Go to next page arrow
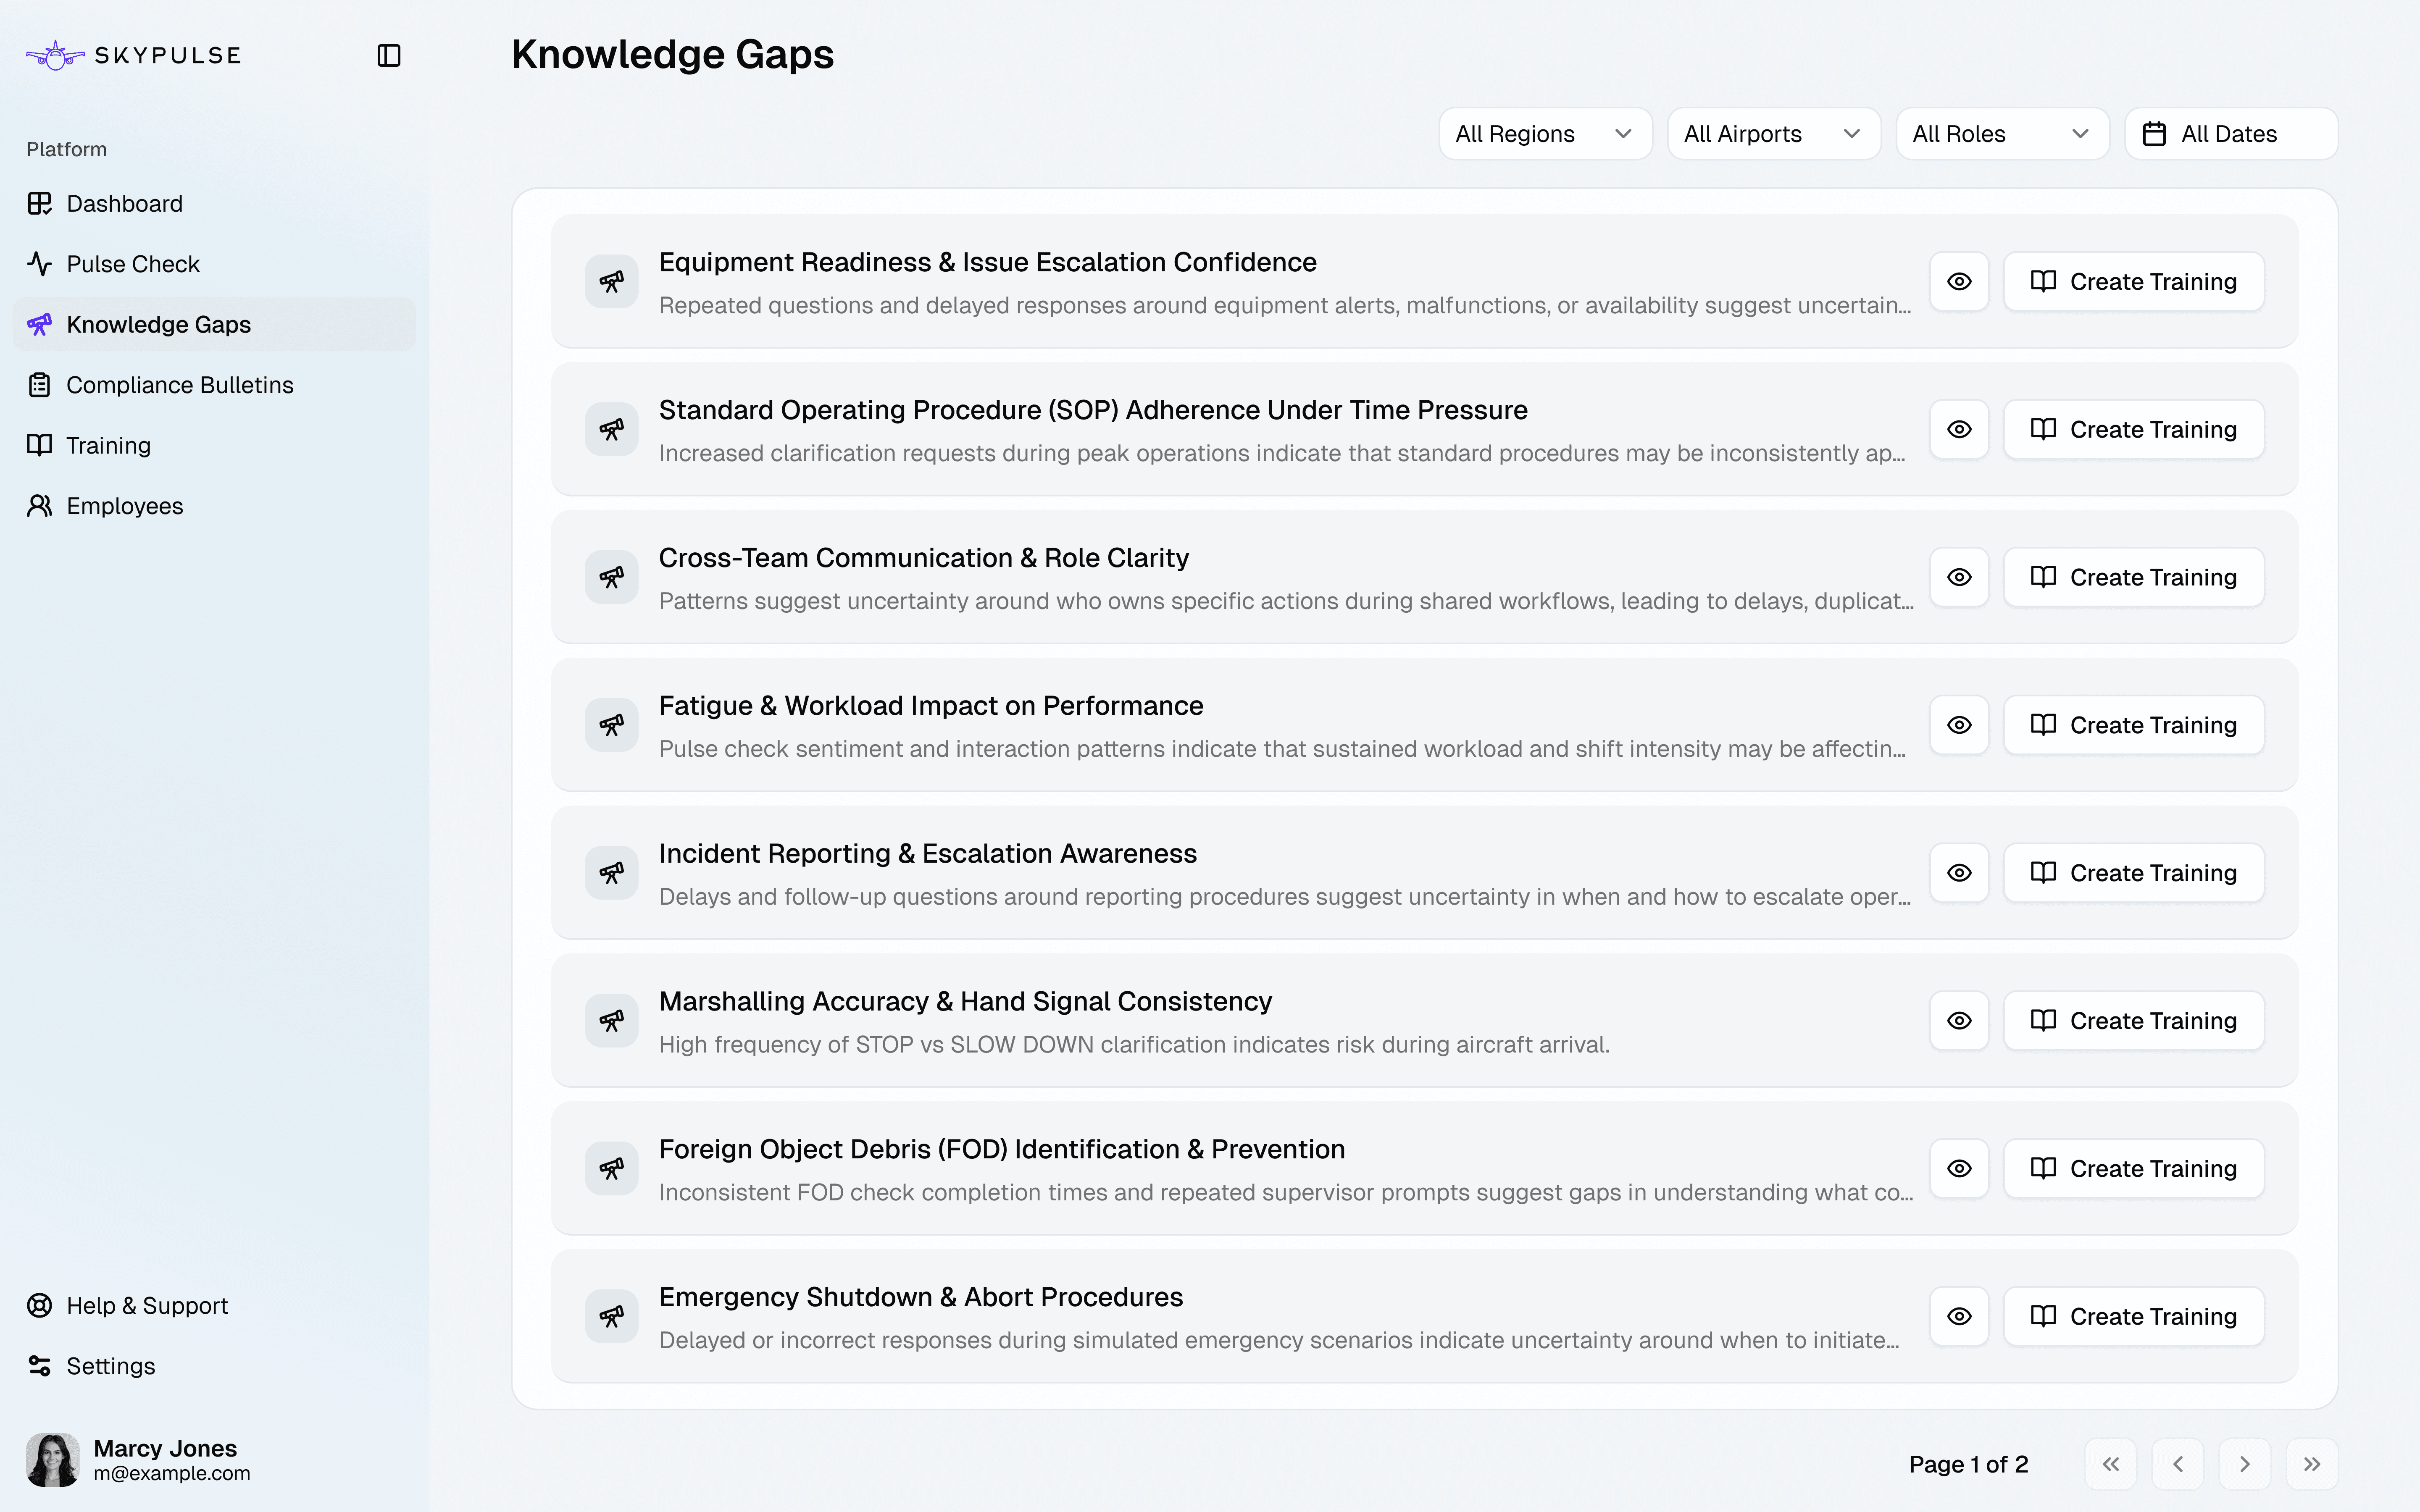 point(2244,1464)
